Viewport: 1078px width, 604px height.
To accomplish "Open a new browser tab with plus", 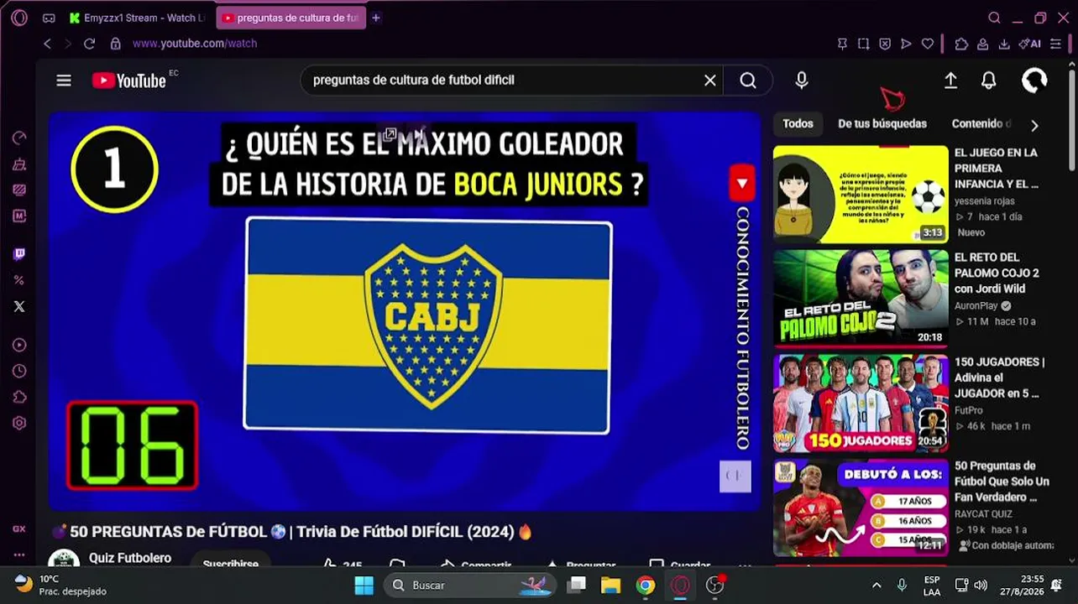I will (376, 18).
